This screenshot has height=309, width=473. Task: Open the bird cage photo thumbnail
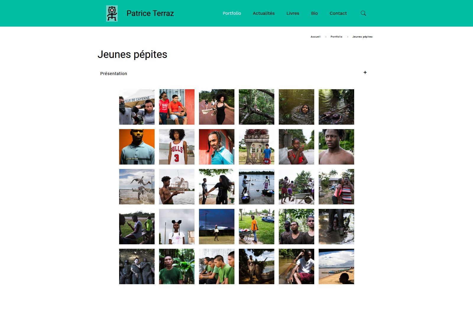[x=177, y=187]
